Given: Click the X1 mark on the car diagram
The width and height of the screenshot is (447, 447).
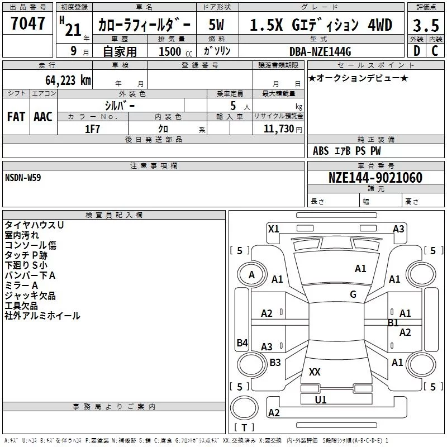Looking at the screenshot, I should [274, 229].
